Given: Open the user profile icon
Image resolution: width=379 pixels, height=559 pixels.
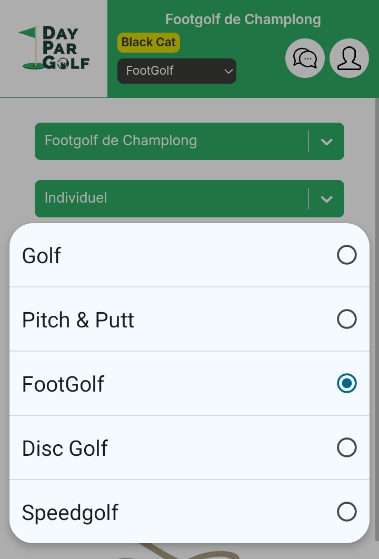Looking at the screenshot, I should click(349, 58).
